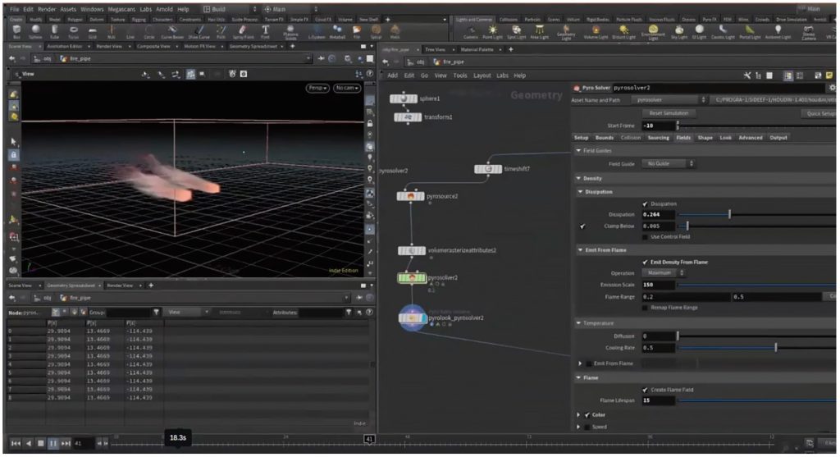Select the Spray Paint shelf tool
Viewport: 840px width, 457px height.
pos(243,32)
